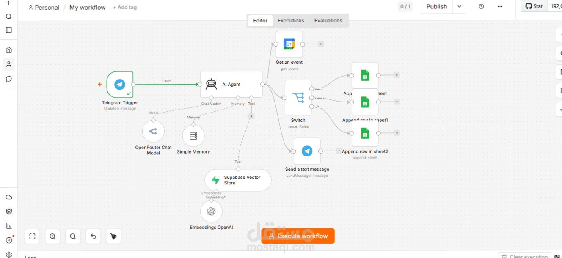Open the three-dot workflow options menu
Image resolution: width=562 pixels, height=258 pixels.
(x=500, y=6)
